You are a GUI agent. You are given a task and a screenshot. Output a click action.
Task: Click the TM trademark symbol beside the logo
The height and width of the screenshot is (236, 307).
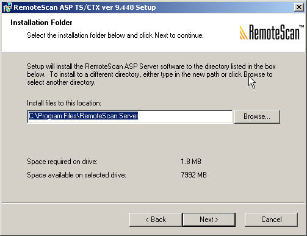[302, 26]
